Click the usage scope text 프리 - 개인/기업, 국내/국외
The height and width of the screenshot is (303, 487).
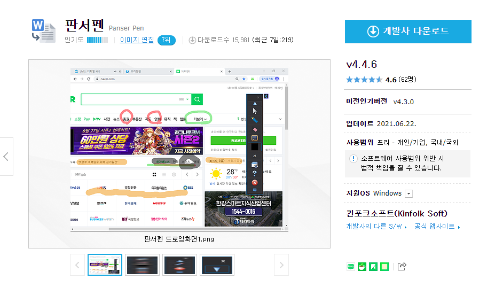(418, 143)
